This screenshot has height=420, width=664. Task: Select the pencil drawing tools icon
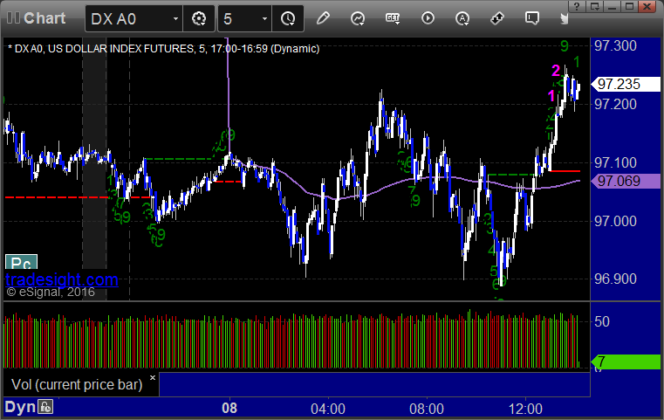(x=323, y=18)
